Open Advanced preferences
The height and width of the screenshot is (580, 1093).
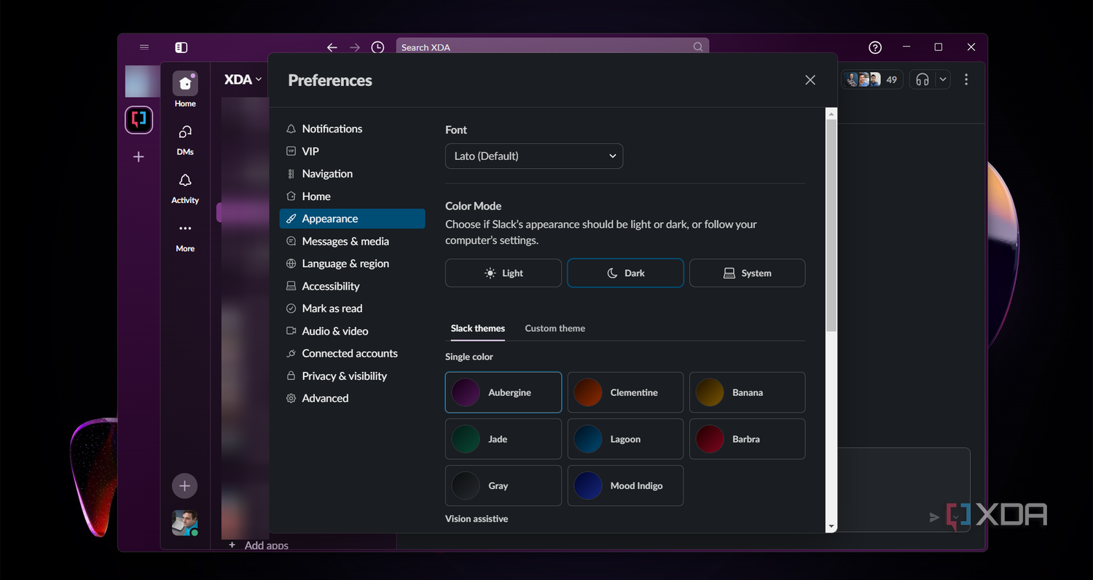tap(353, 398)
